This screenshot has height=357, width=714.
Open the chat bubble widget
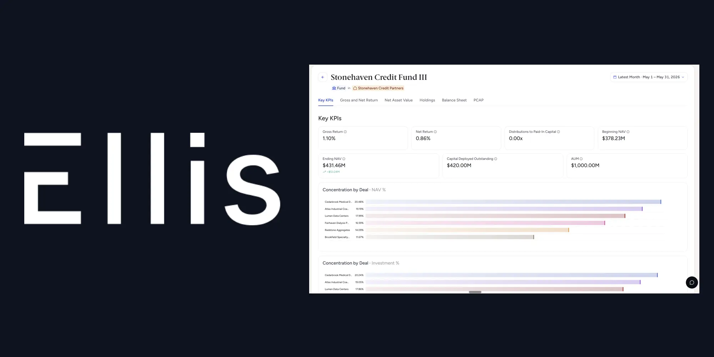click(x=692, y=282)
